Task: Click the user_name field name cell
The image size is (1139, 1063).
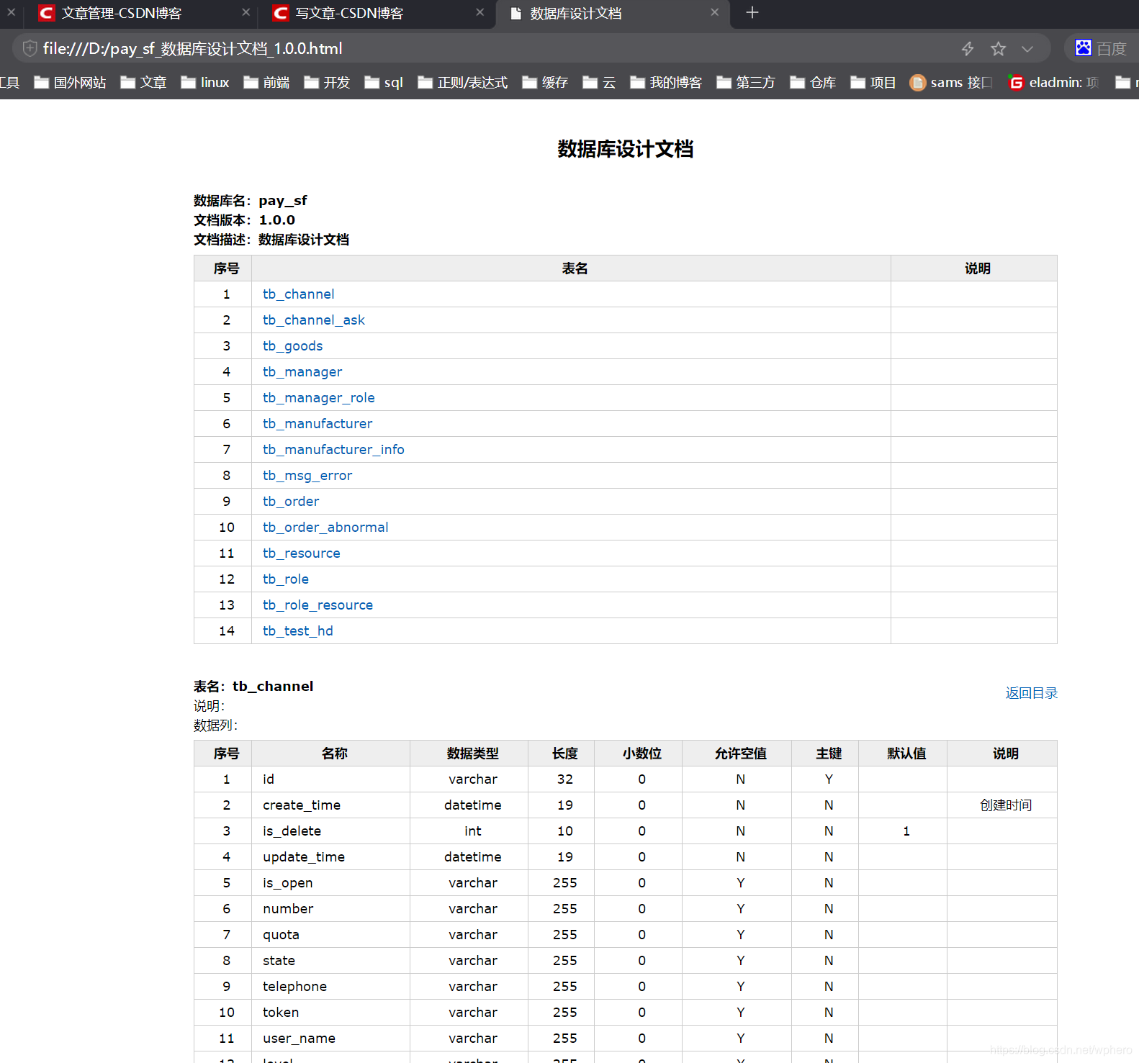Action: point(330,1039)
